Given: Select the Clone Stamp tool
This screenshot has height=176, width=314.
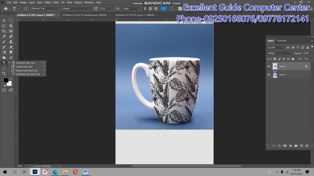Looking at the screenshot, I should click(x=11, y=42).
